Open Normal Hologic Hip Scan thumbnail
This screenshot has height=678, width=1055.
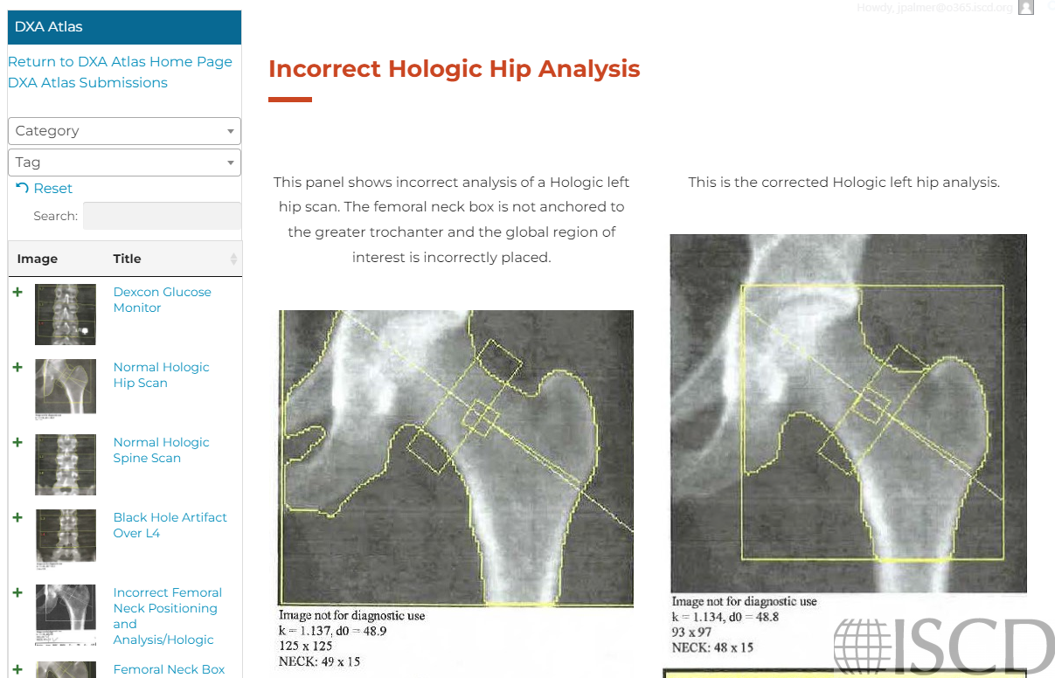coord(66,387)
